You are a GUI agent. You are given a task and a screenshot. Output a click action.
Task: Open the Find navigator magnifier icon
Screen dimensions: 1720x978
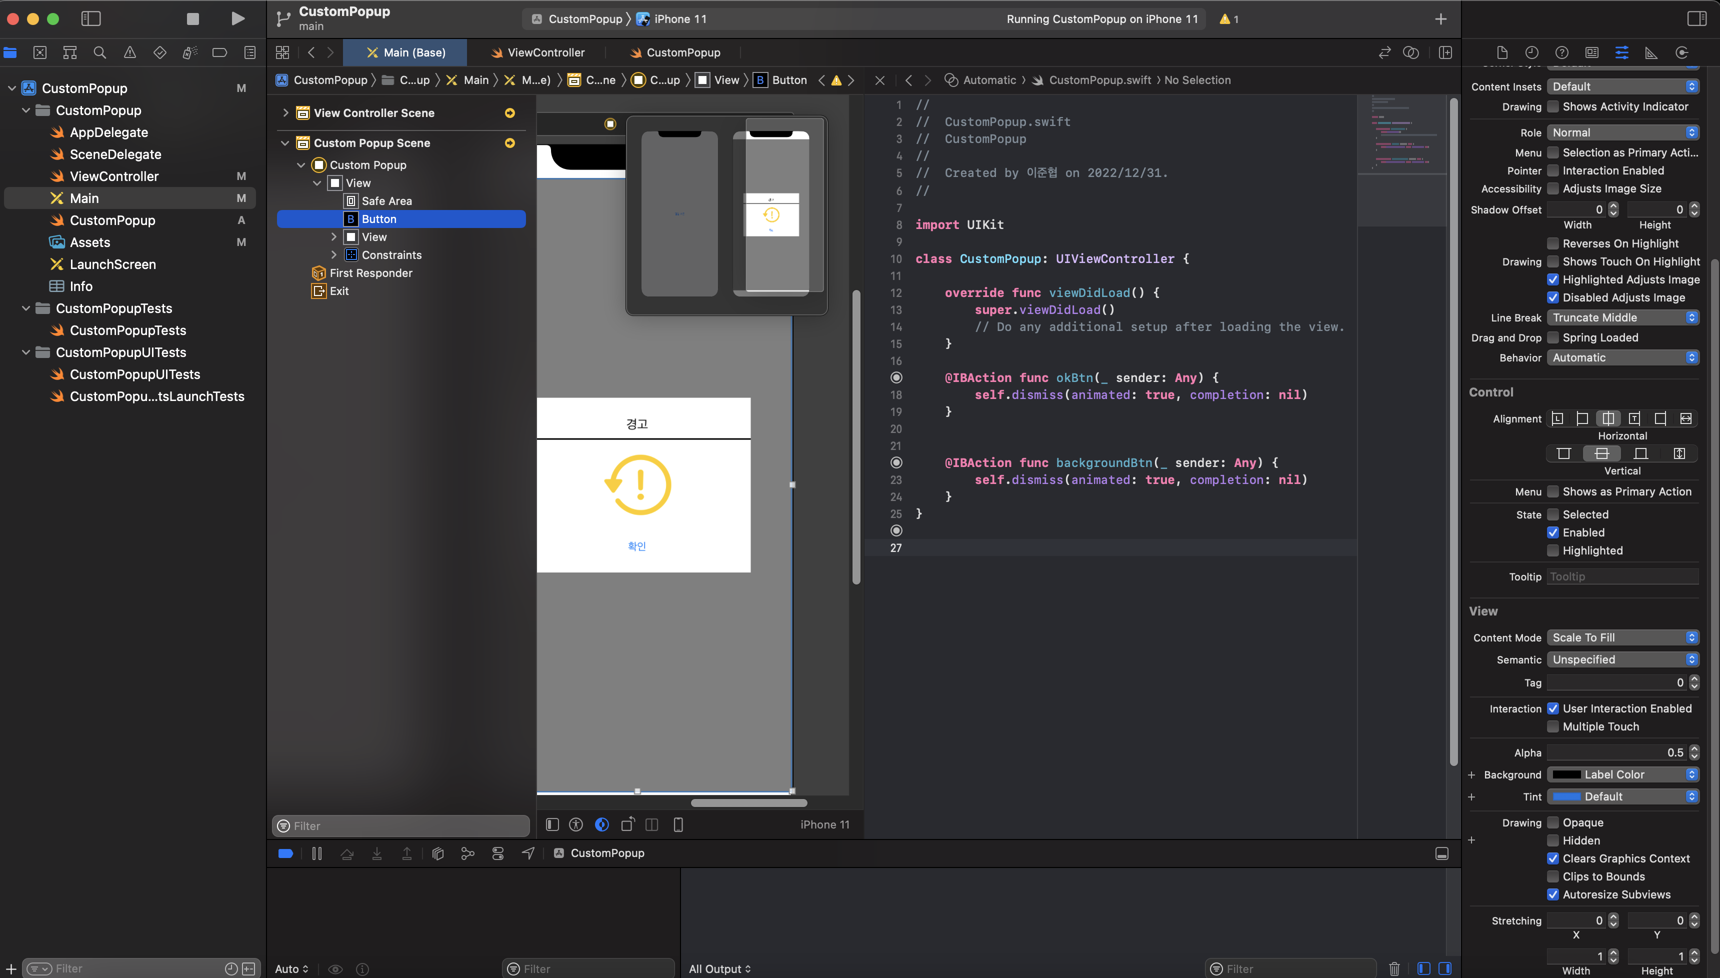(99, 52)
